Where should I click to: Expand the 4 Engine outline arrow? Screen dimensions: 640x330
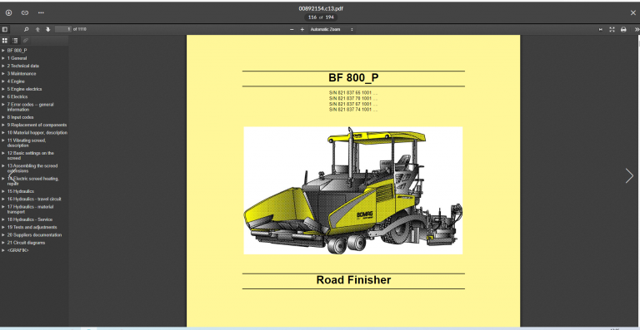tap(3, 81)
